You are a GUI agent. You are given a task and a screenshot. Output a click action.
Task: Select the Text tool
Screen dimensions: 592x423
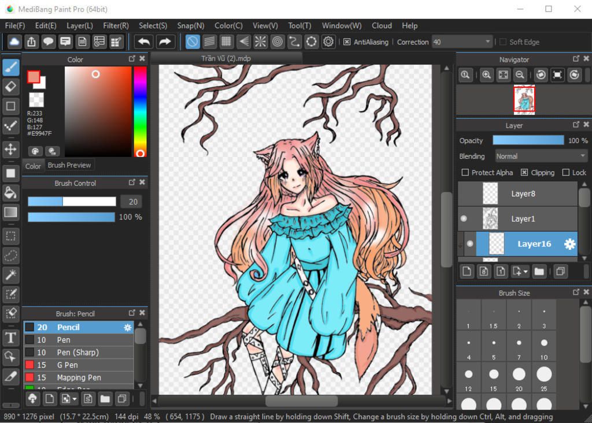[x=10, y=338]
